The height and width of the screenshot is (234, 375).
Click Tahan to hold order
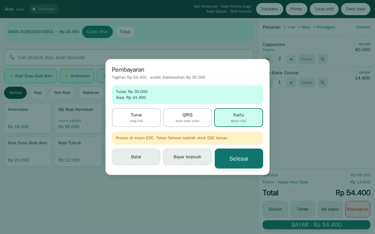coord(303,209)
